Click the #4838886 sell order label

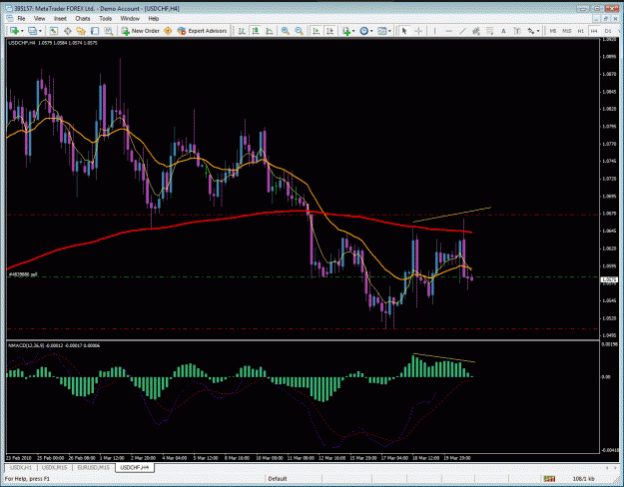23,274
